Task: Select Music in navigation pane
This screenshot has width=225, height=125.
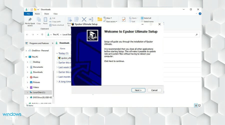Action: 35,77
